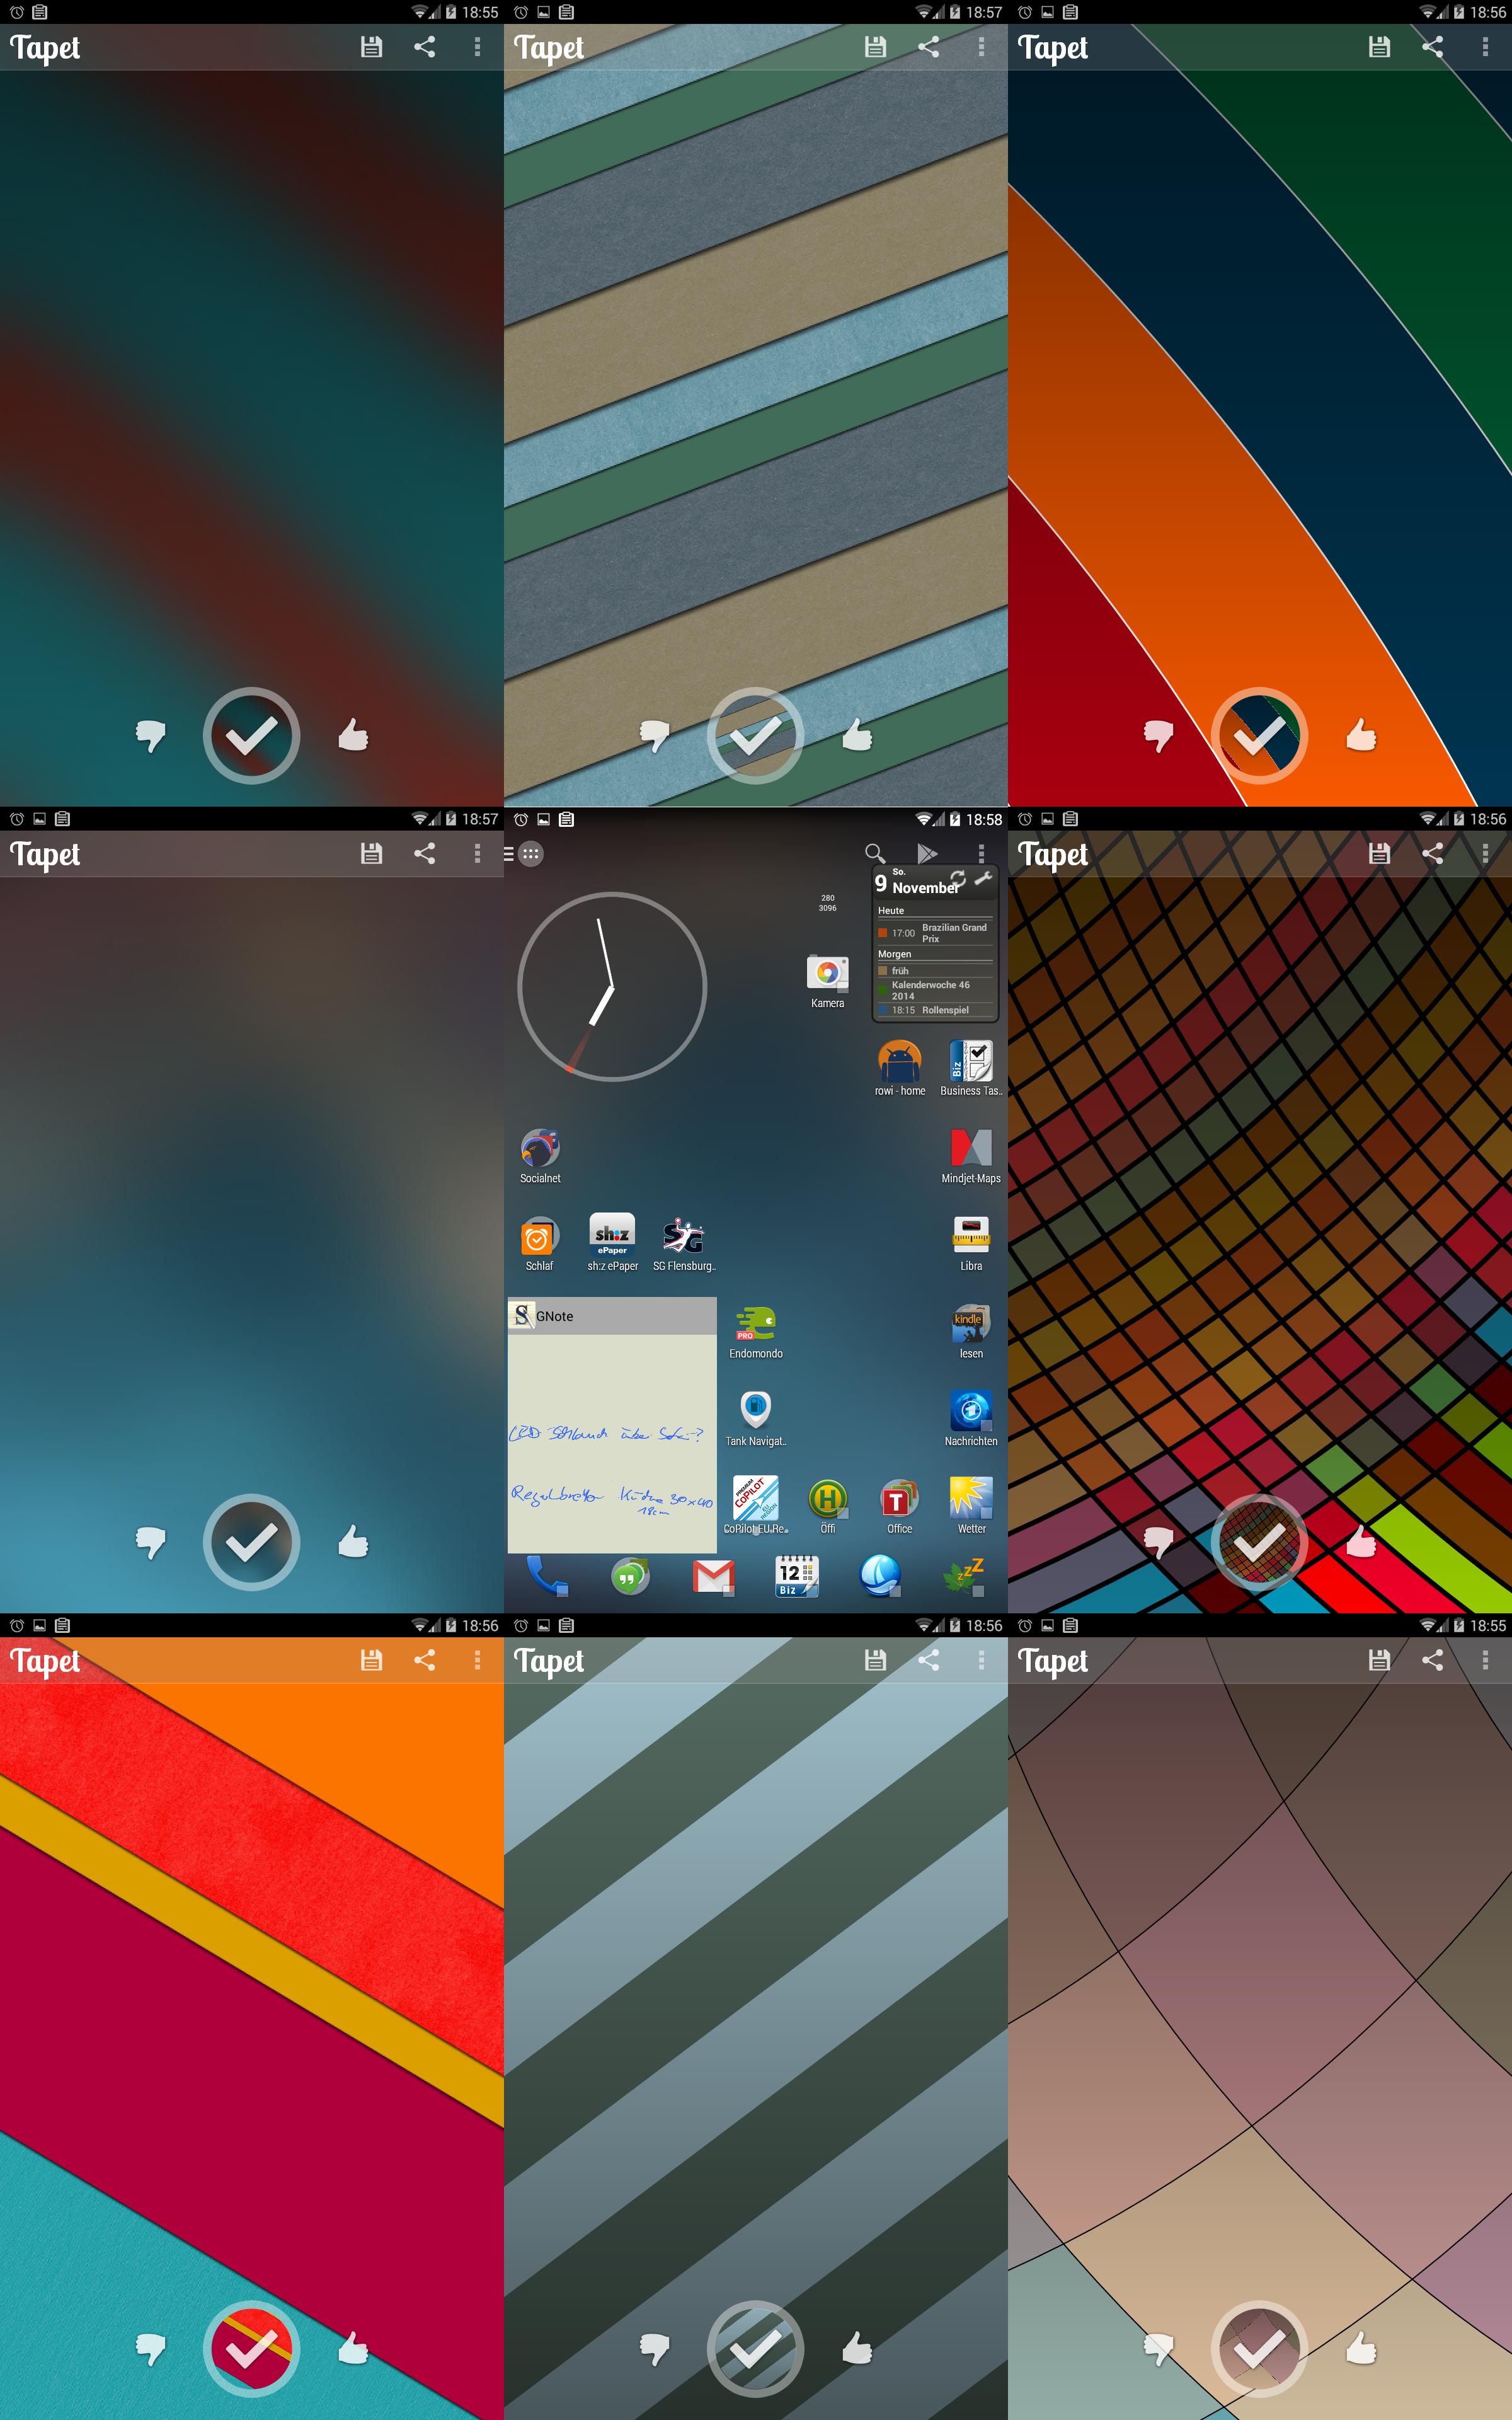Save the blue-green-tan paper stripes wallpaper
Image resolution: width=1512 pixels, height=2420 pixels.
click(875, 47)
